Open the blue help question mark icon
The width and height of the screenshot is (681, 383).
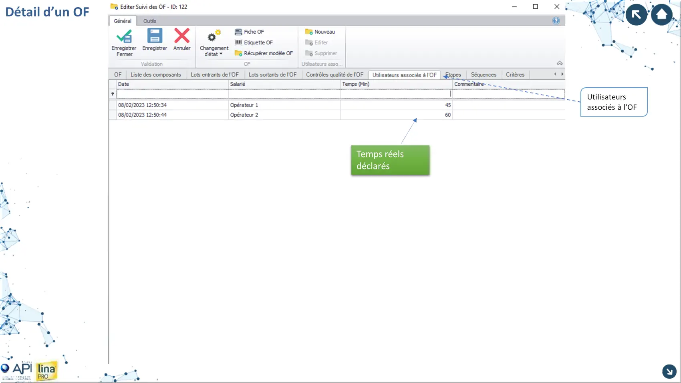point(556,21)
